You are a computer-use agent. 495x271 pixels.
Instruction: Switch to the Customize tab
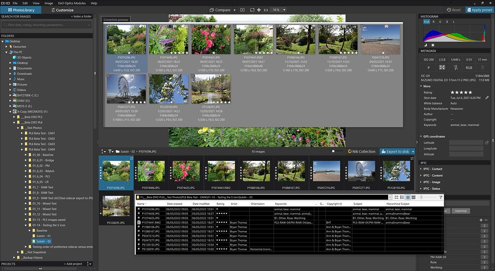[x=61, y=10]
